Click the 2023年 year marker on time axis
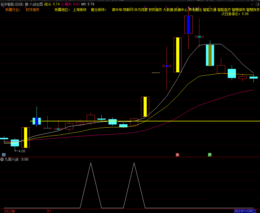The width and height of the screenshot is (260, 213). pyautogui.click(x=10, y=211)
